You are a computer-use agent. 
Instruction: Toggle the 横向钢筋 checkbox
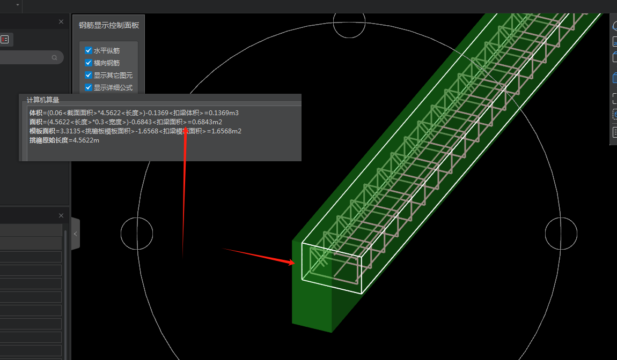pyautogui.click(x=89, y=63)
